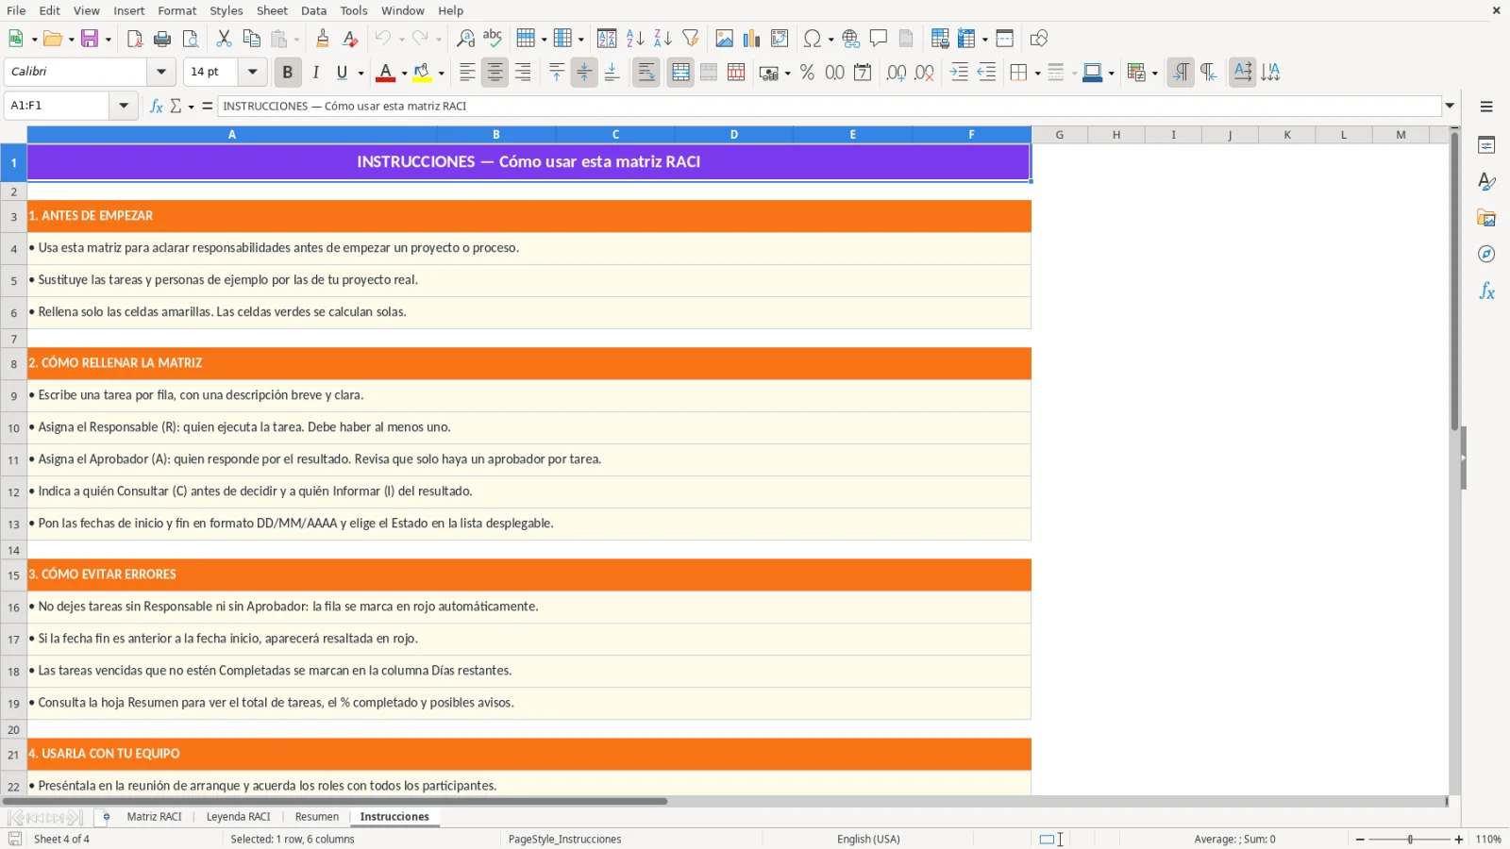Screen dimensions: 1510x849
Task: Open the Format menu
Action: pyautogui.click(x=176, y=10)
